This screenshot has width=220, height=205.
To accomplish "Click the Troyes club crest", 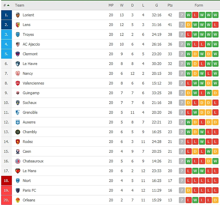I will coord(18,34).
